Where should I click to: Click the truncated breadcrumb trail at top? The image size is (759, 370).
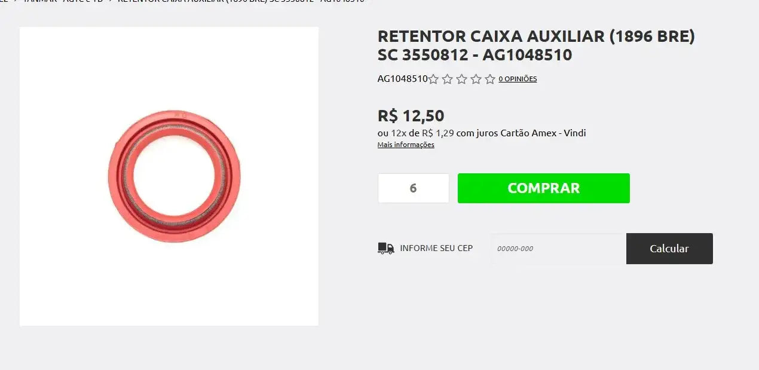[182, 2]
